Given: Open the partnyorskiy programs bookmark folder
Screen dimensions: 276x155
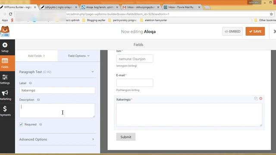Looking at the screenshot, I should [122, 20].
